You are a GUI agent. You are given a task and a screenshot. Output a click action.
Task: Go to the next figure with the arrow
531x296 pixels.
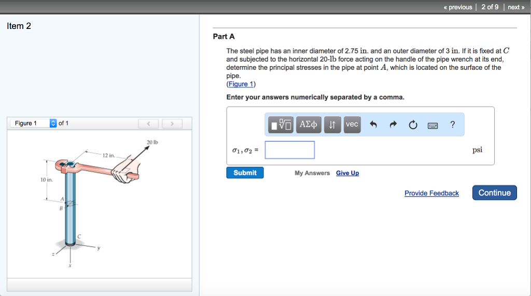172,124
